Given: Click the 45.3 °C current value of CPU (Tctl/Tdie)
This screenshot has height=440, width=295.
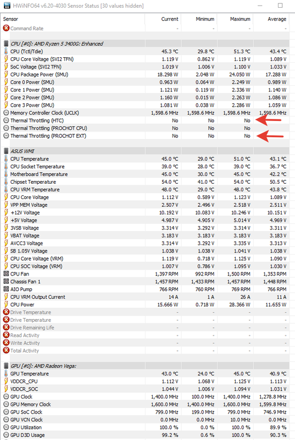Looking at the screenshot, I should coord(170,51).
